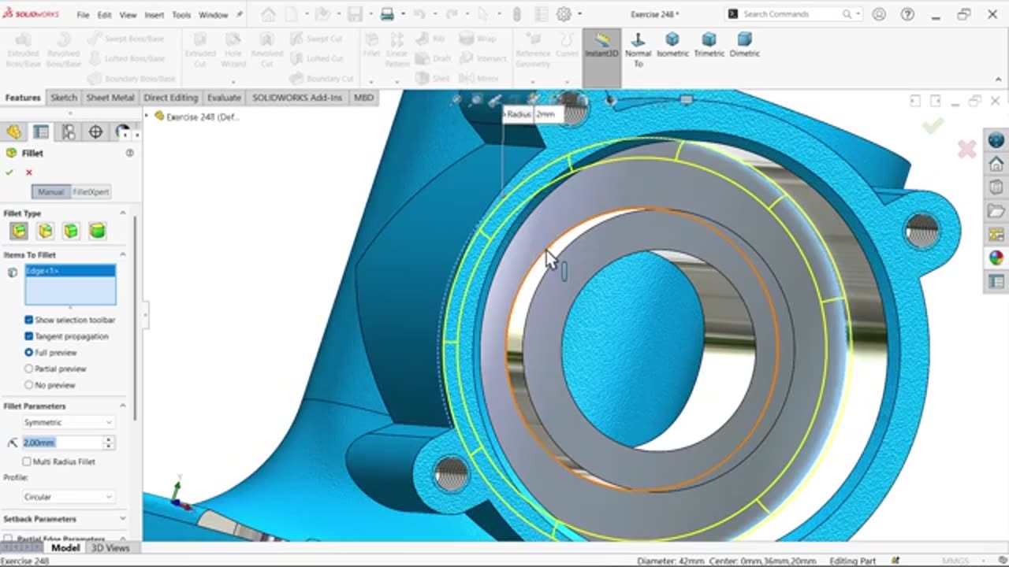Image resolution: width=1009 pixels, height=567 pixels.
Task: Click the Save icon in the top toolbar
Action: tap(355, 14)
